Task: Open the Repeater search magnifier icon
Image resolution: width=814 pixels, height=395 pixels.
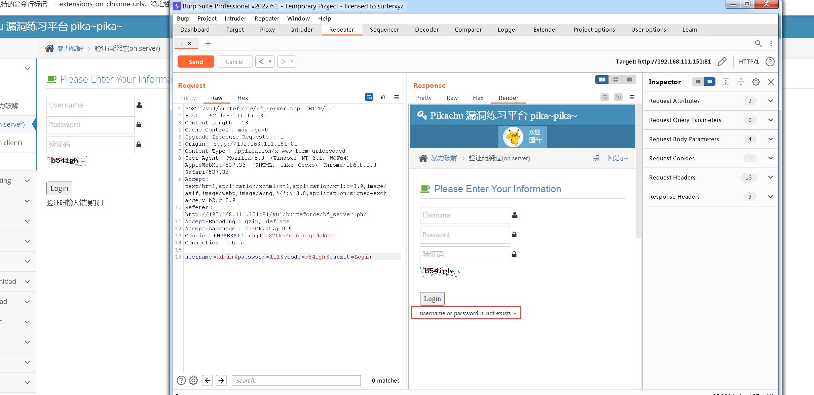Action: coord(758,43)
